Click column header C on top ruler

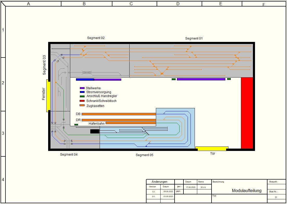131,4
